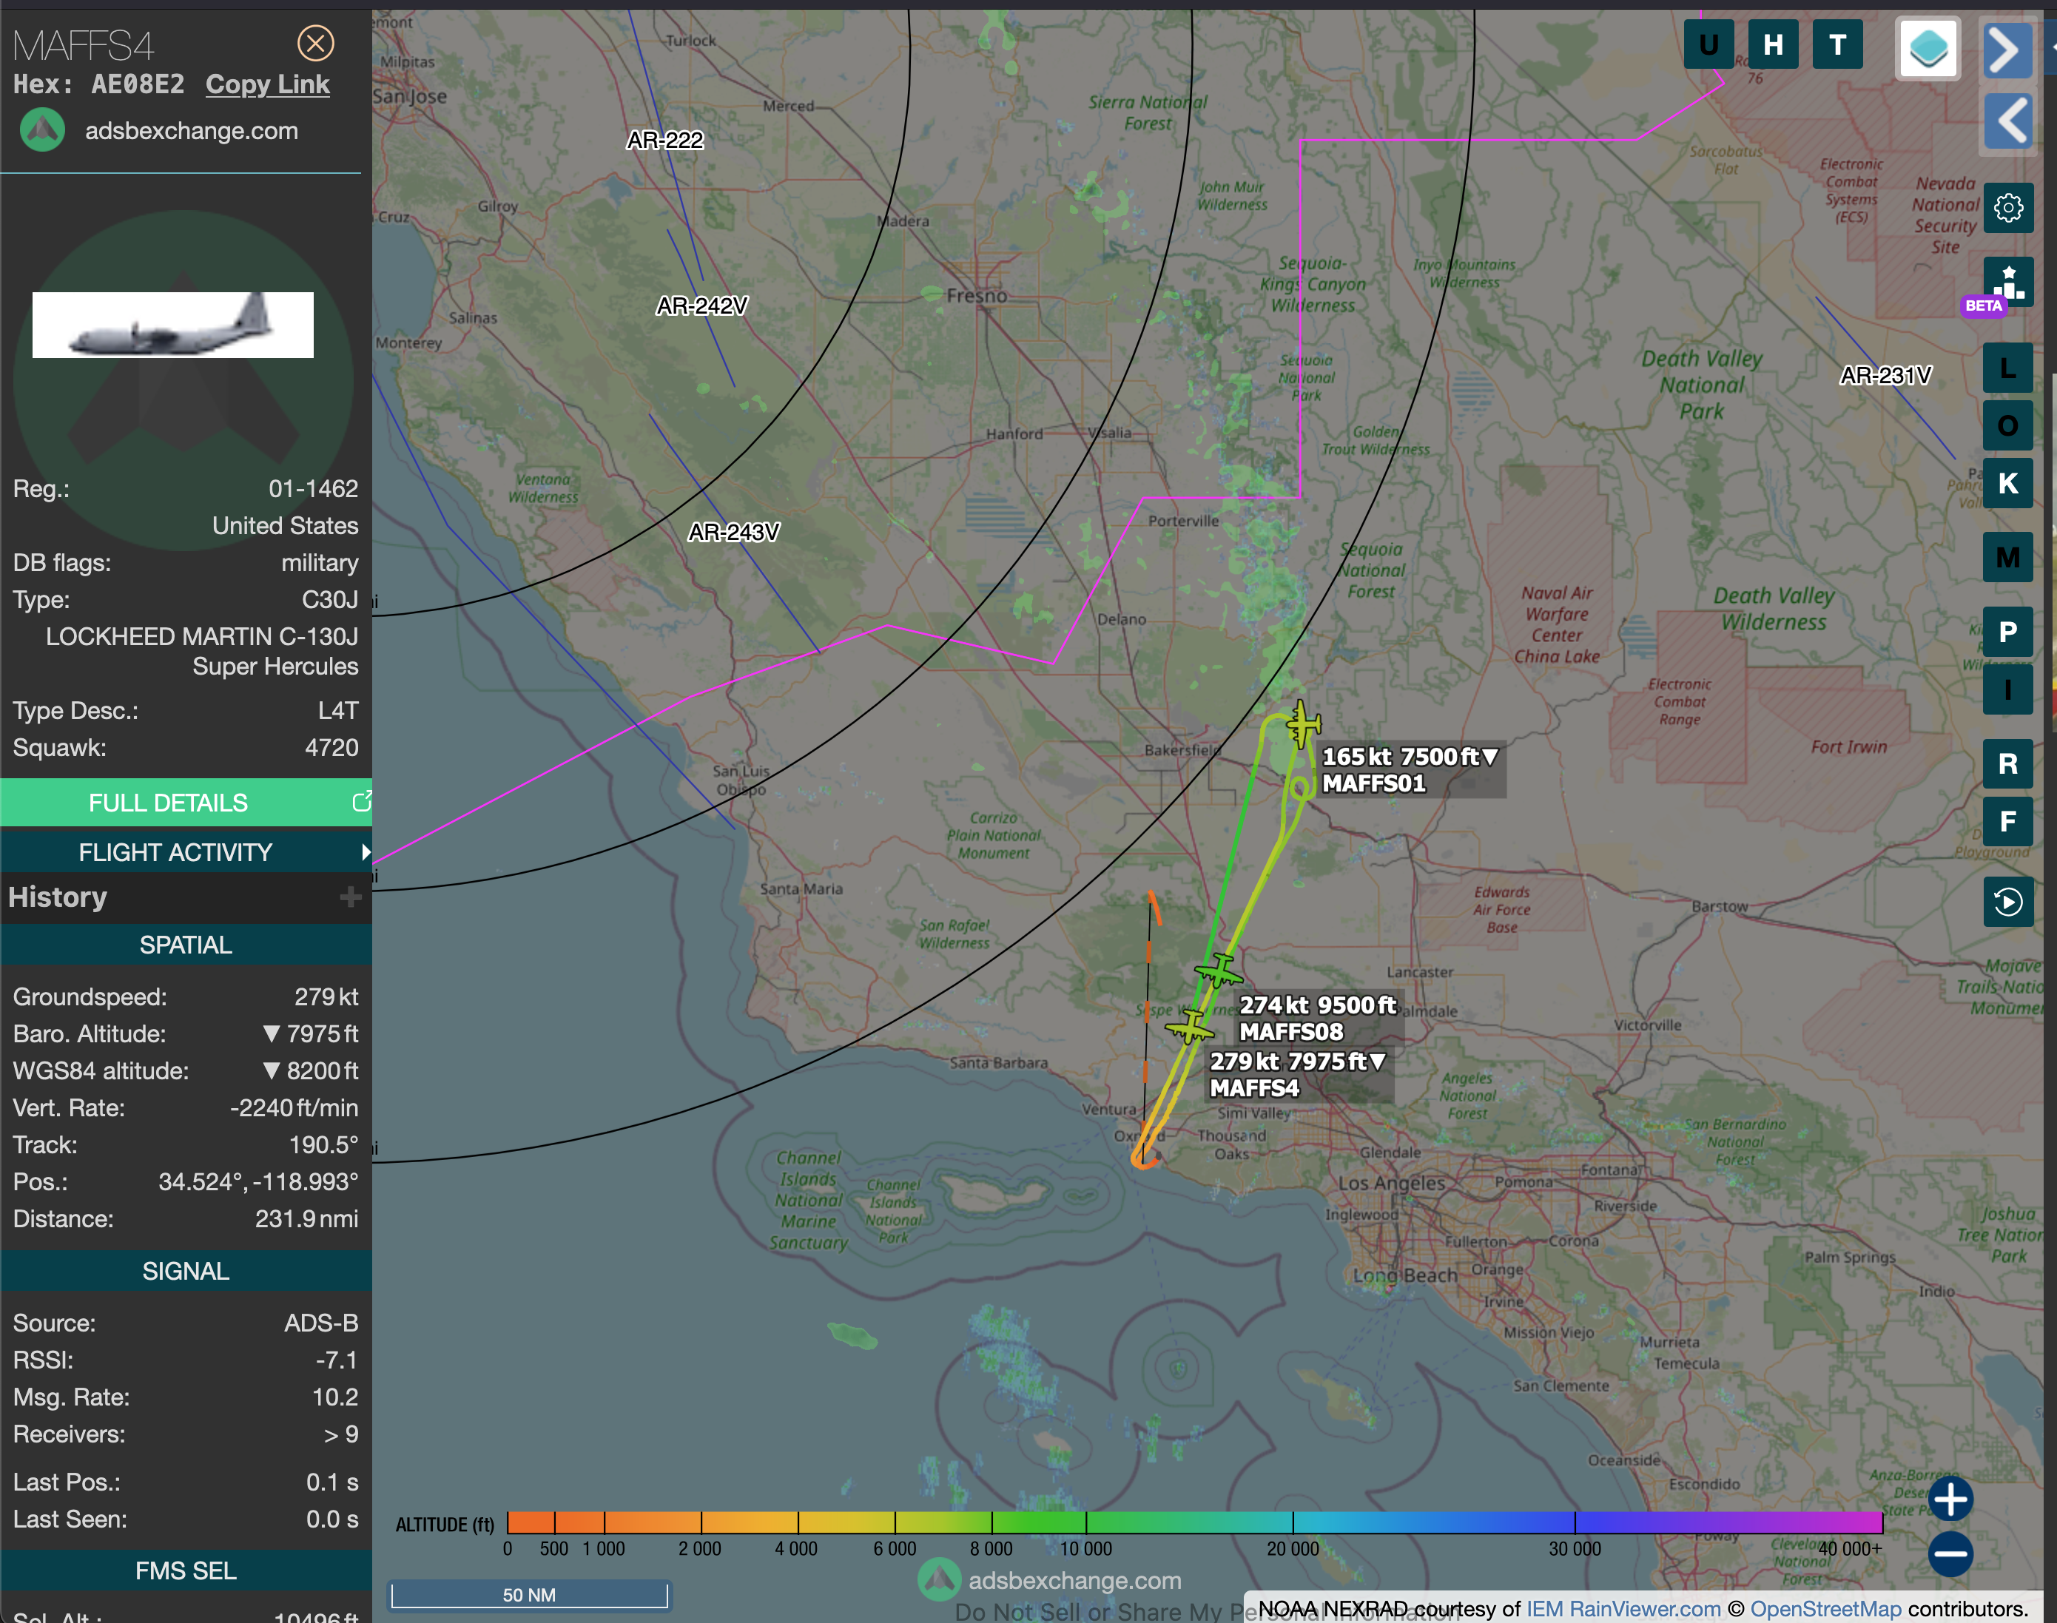Click the Pos. coordinates value
2057x1623 pixels.
pyautogui.click(x=258, y=1182)
